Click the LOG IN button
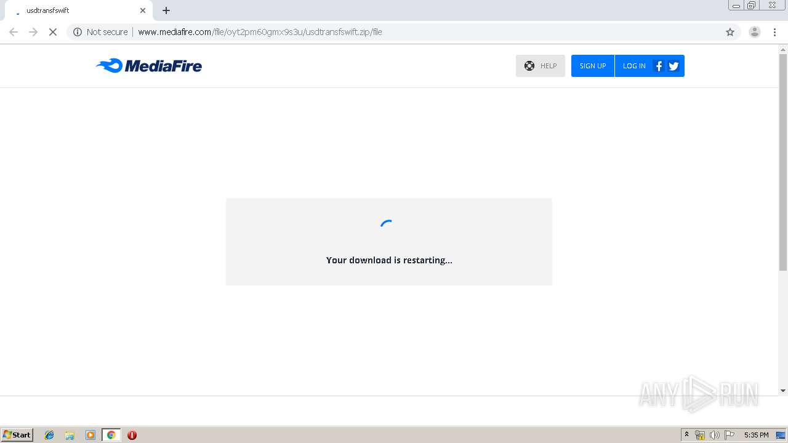The image size is (788, 443). (634, 66)
